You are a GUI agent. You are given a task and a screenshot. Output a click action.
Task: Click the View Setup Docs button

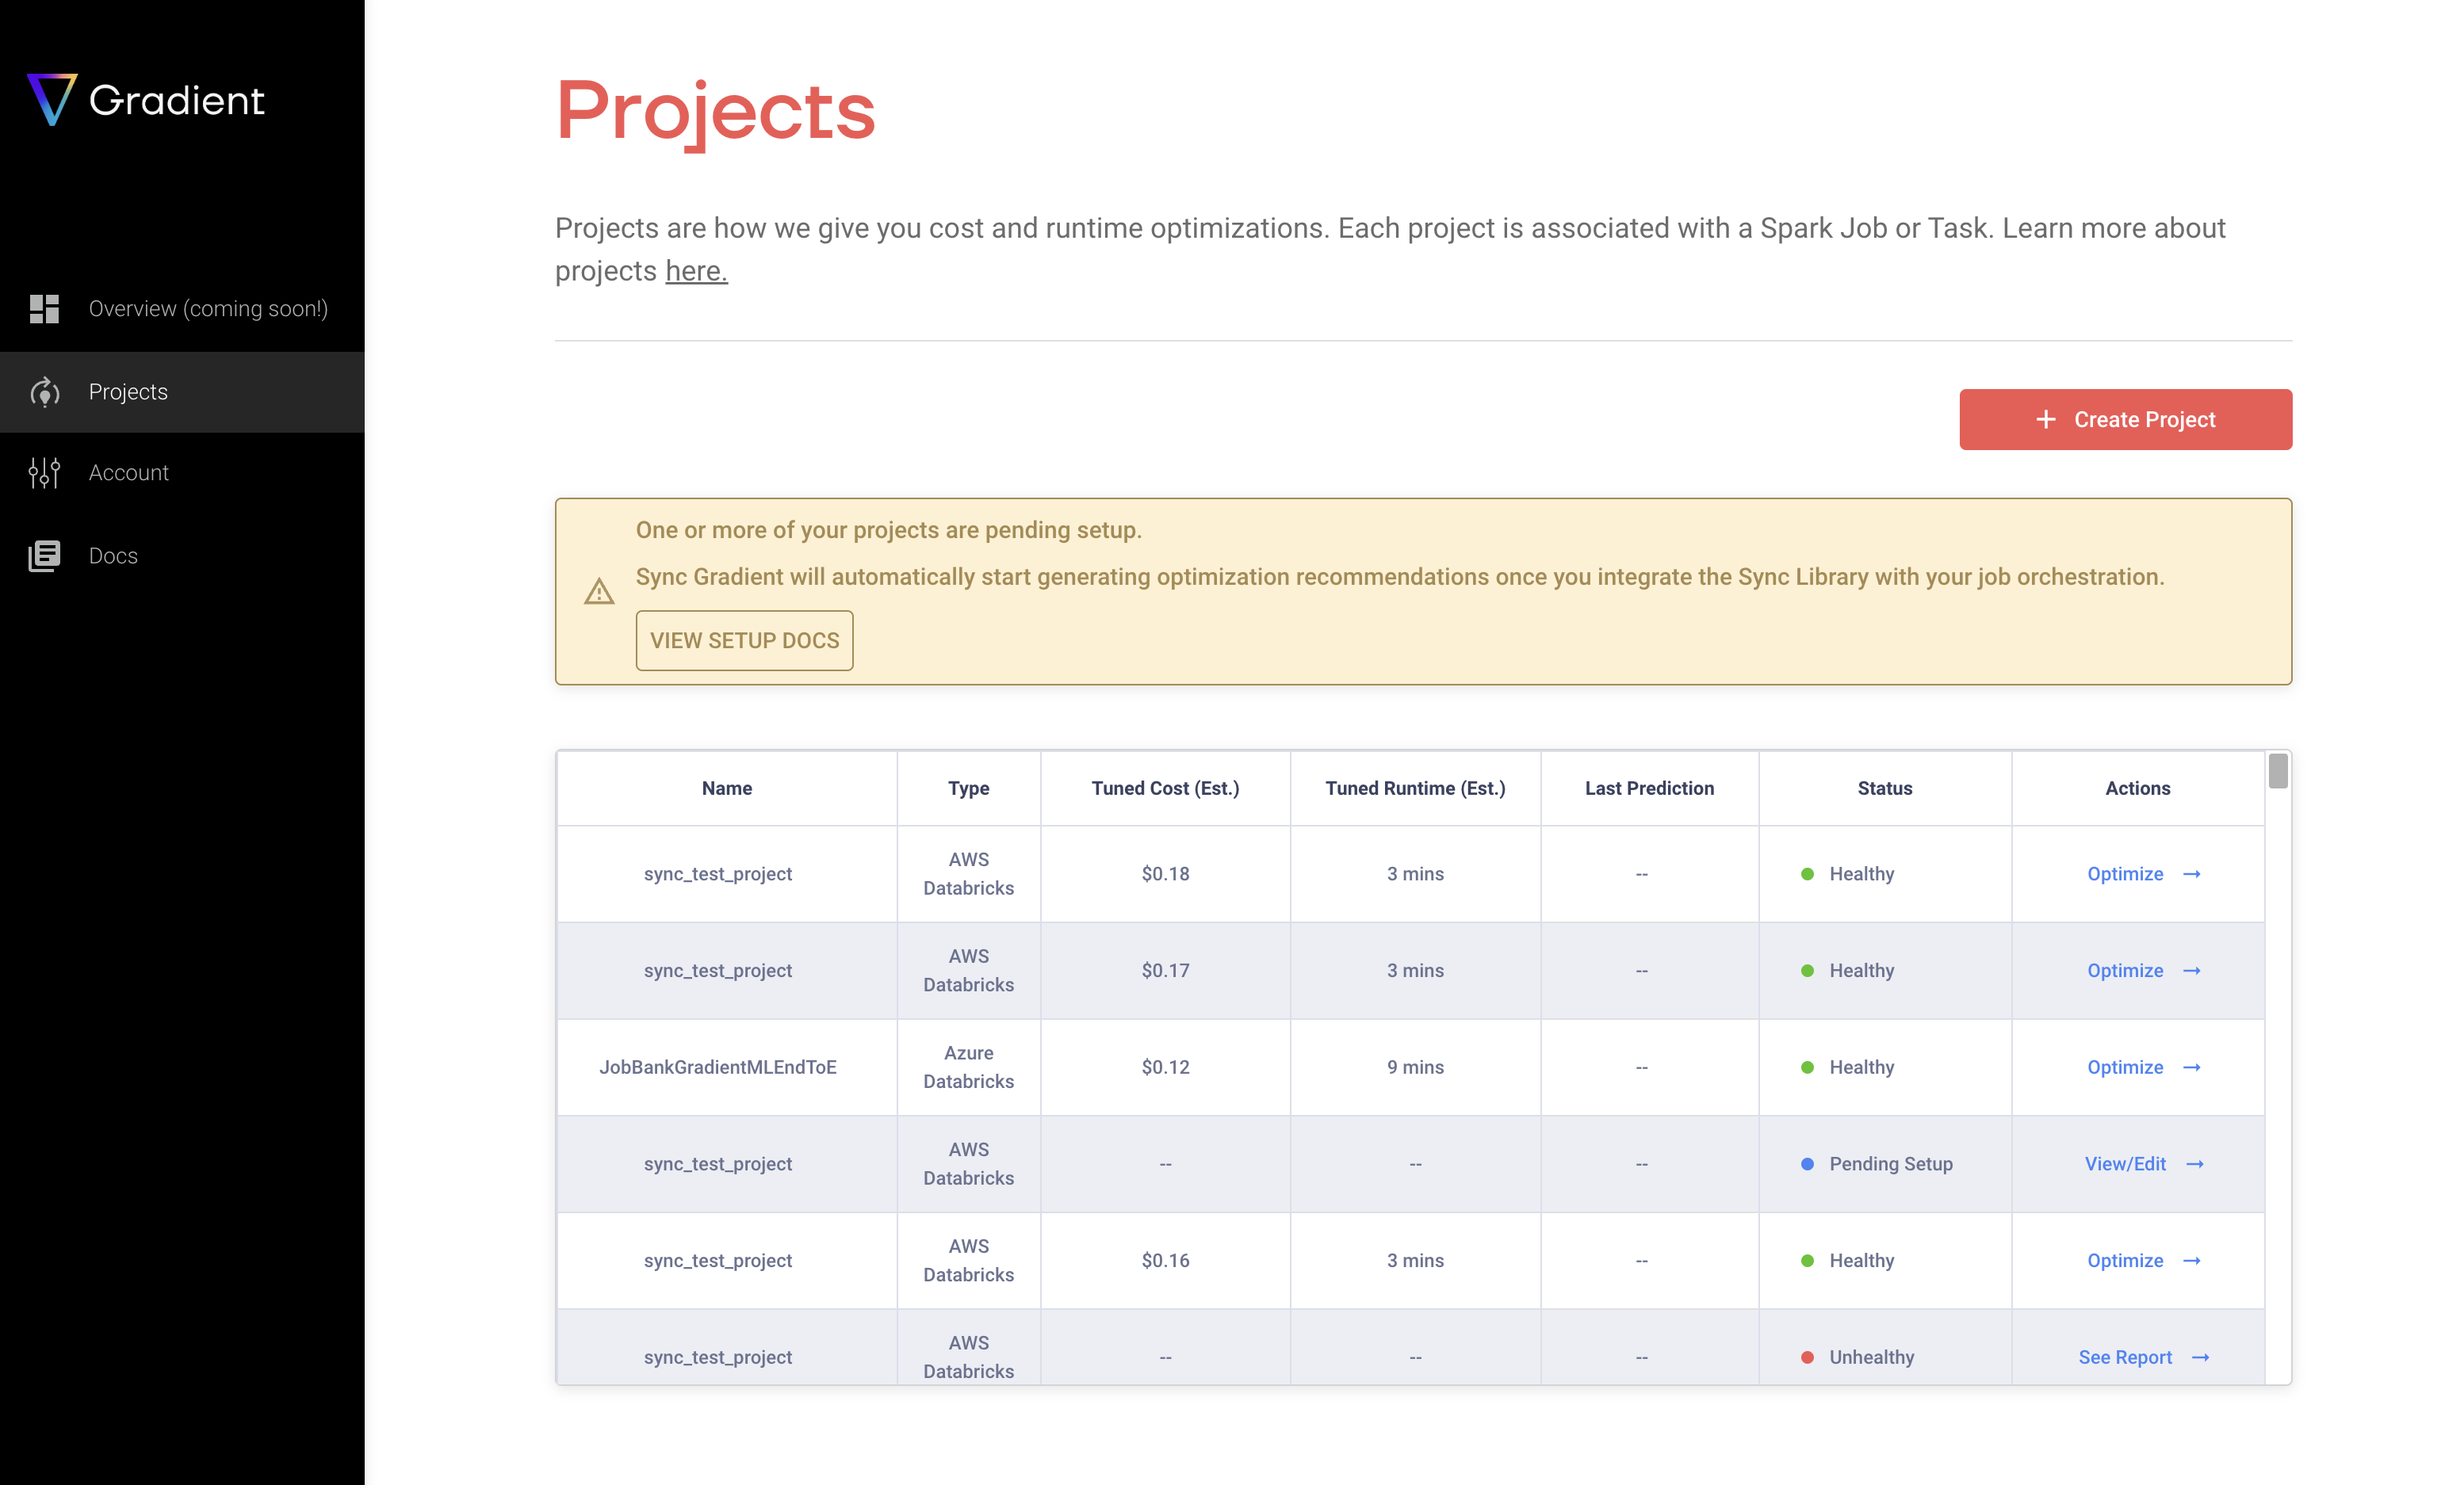[744, 640]
